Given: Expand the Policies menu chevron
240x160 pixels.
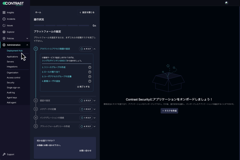Looking at the screenshot, I should pyautogui.click(x=27, y=38).
